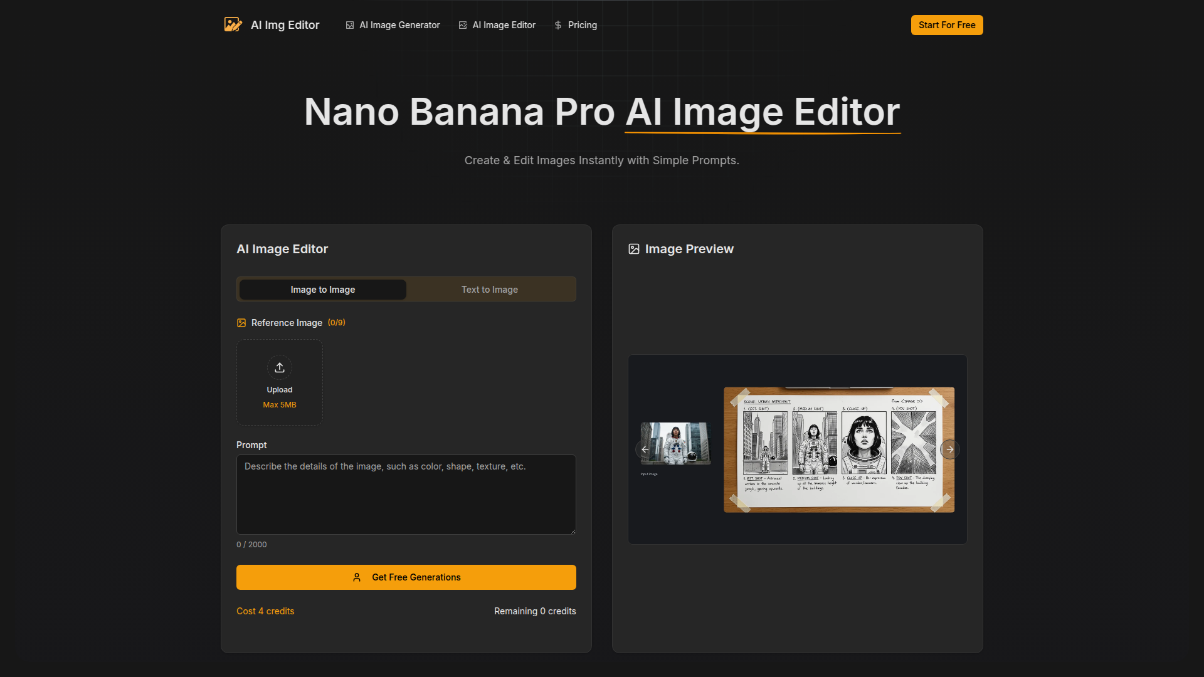Switch to Image to Image mode
Viewport: 1204px width, 677px height.
click(x=322, y=290)
